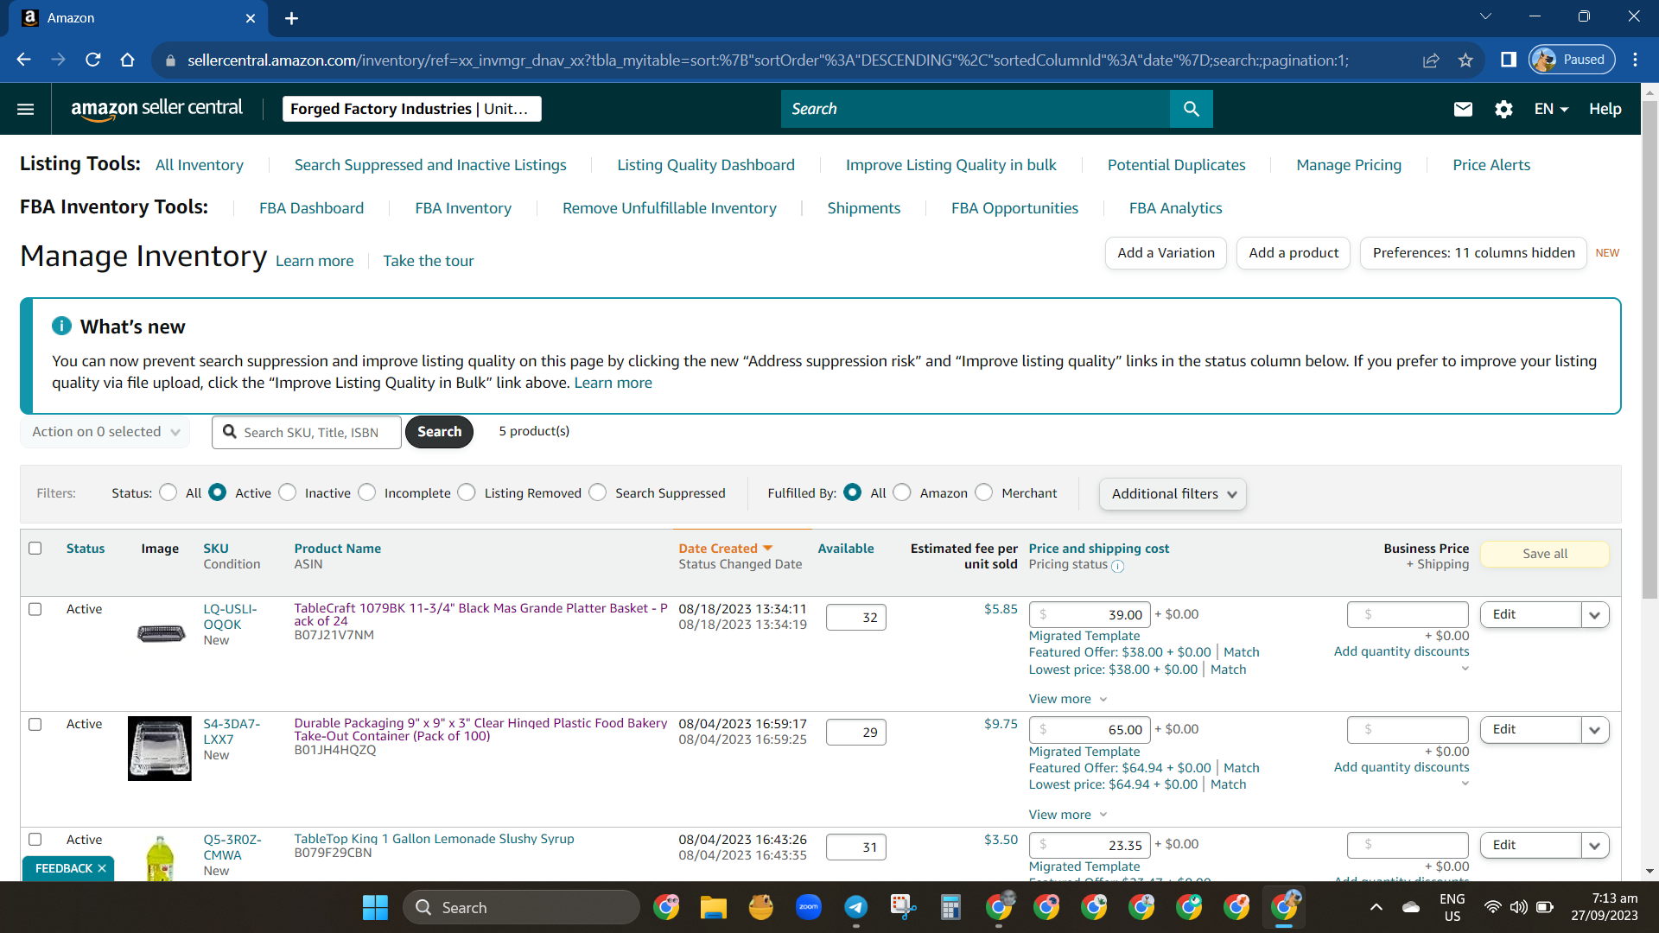Click the browser home icon
The height and width of the screenshot is (933, 1659).
point(127,60)
